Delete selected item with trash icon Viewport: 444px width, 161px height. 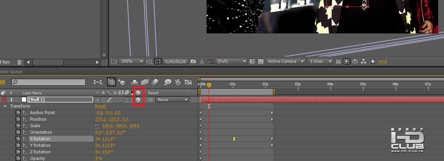point(20,62)
